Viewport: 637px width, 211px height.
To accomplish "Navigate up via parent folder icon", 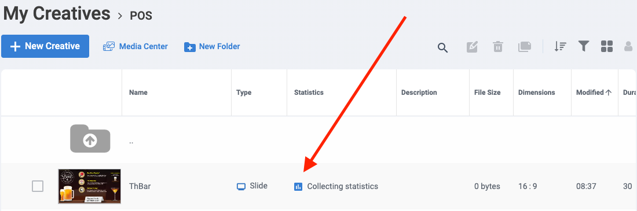I will 90,138.
